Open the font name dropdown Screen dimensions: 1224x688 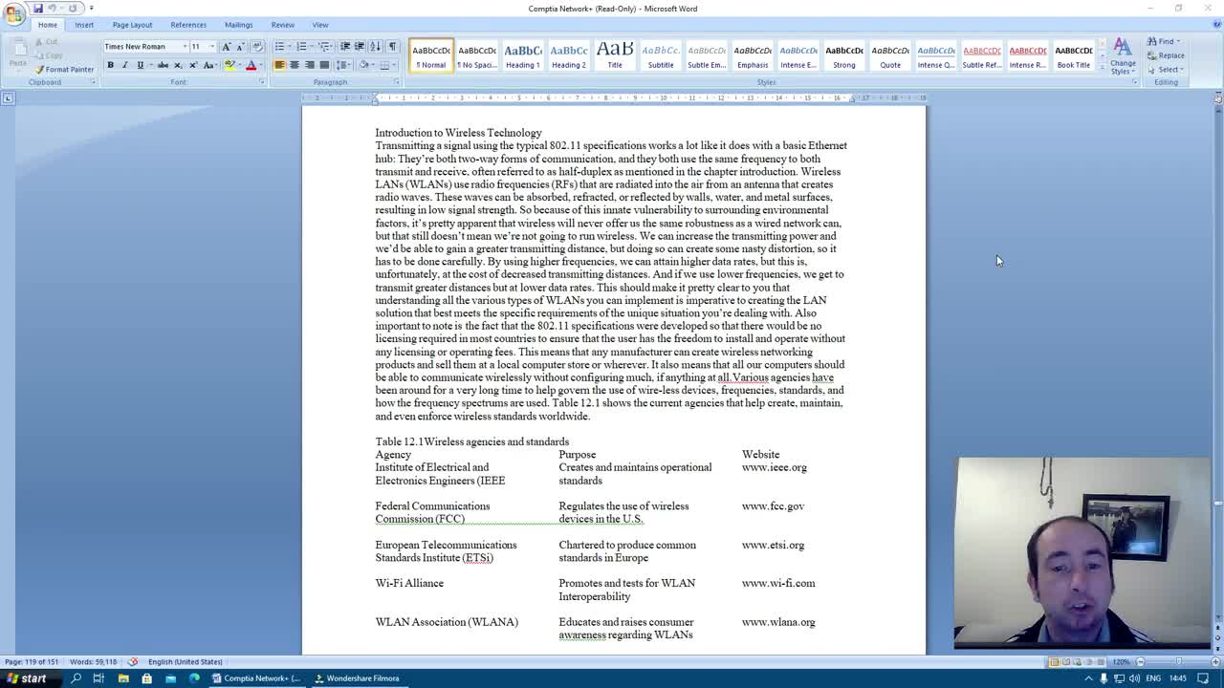point(185,46)
